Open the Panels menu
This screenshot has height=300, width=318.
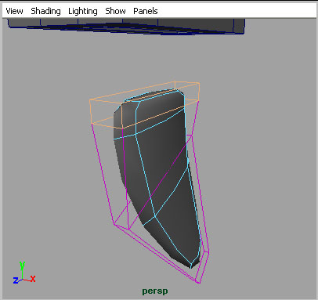[146, 11]
